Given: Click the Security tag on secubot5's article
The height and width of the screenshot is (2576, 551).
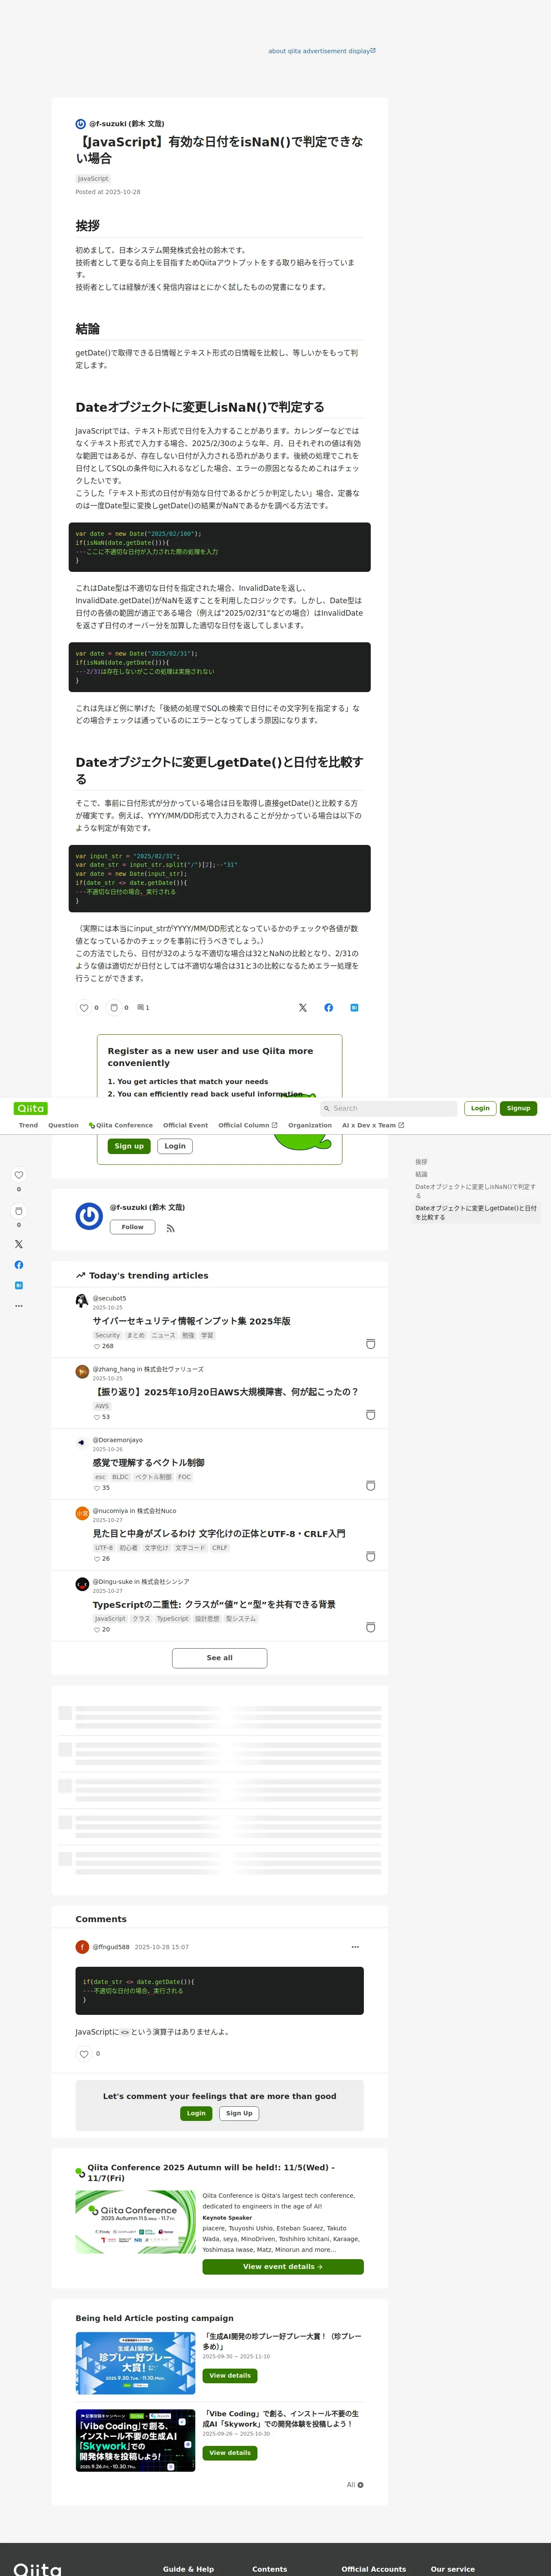Looking at the screenshot, I should 107,1335.
